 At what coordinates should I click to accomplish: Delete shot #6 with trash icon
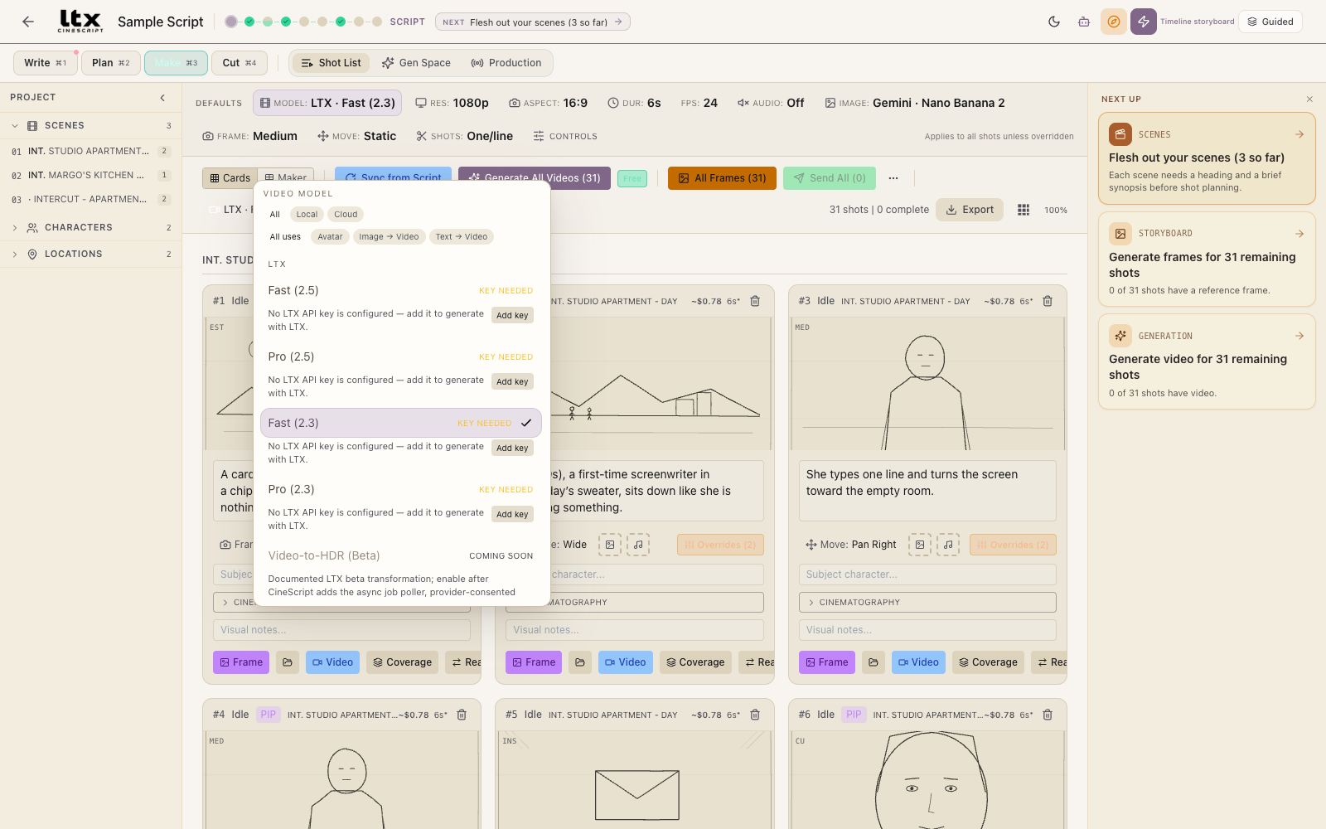[1048, 715]
